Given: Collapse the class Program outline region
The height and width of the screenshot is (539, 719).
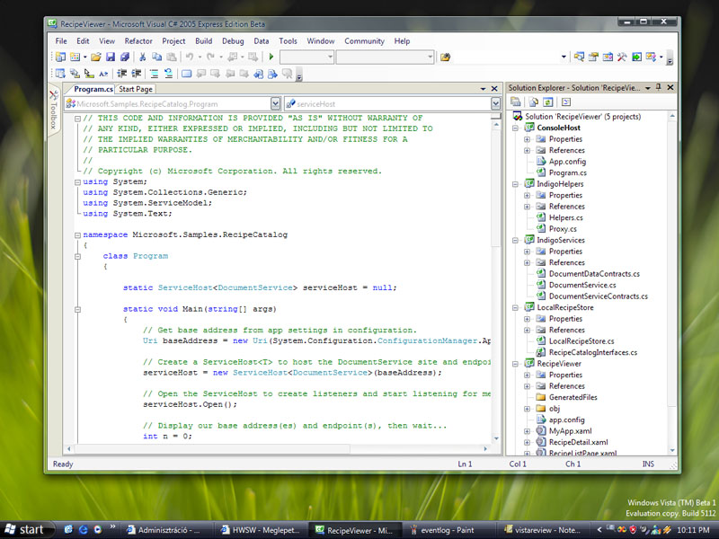Looking at the screenshot, I should (77, 256).
